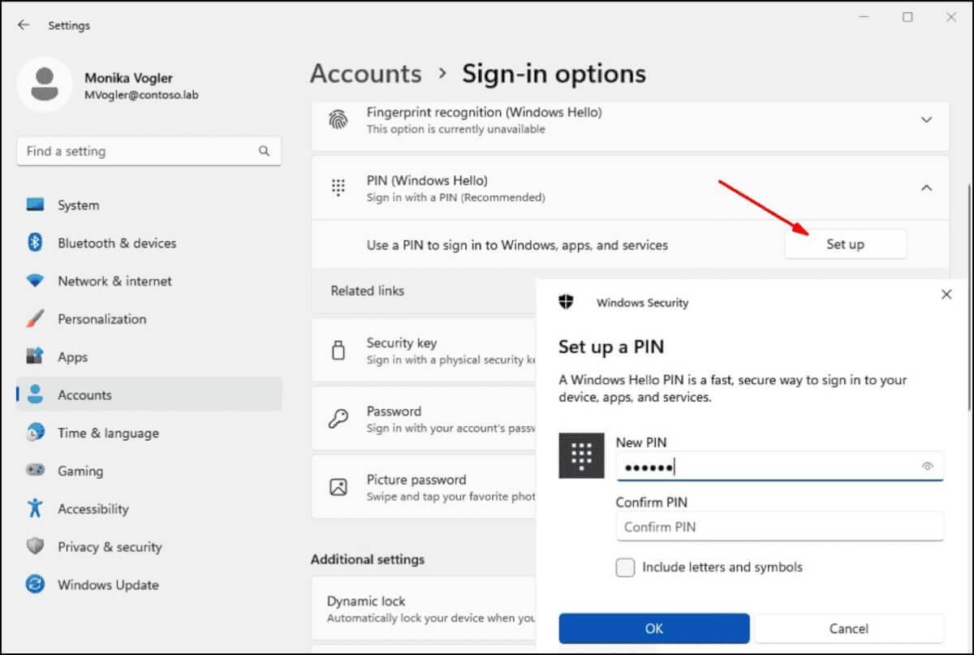Click the System monitor icon
The width and height of the screenshot is (974, 655).
(x=35, y=205)
